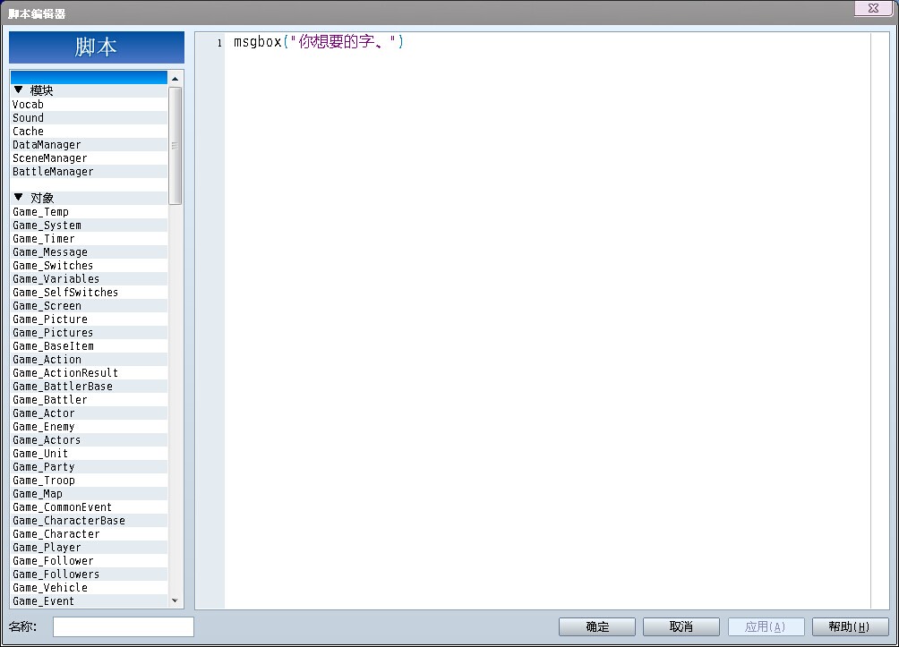Select Game_Message in the script list
Viewport: 899px width, 647px height.
pos(89,252)
